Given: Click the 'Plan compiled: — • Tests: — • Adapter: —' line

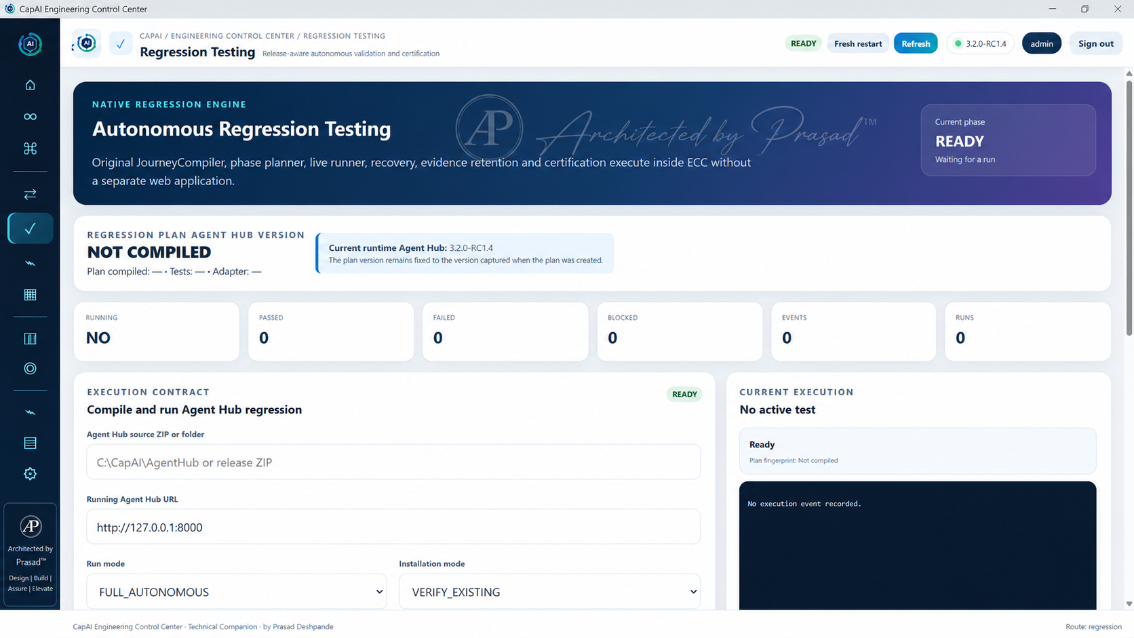Looking at the screenshot, I should 174,271.
